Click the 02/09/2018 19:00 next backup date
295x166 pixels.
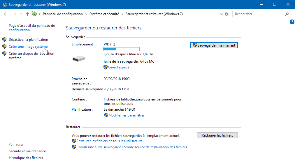[x=117, y=79]
